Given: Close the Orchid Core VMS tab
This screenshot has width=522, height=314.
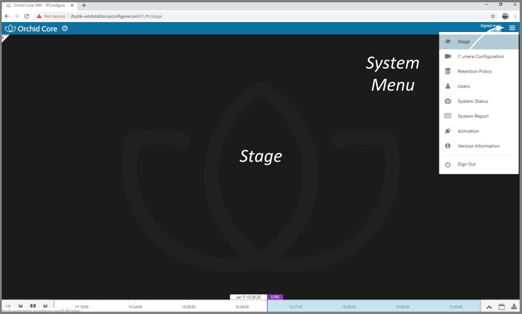Looking at the screenshot, I should coord(72,5).
